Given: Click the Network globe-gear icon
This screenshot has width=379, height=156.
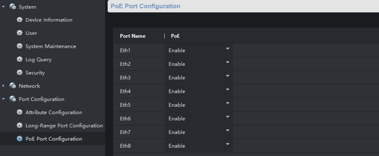Looking at the screenshot, I should pos(13,86).
